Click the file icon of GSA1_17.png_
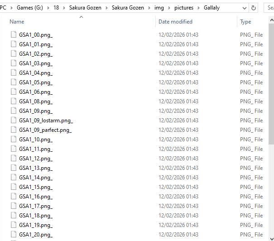This screenshot has height=241, width=274. pyautogui.click(x=14, y=206)
